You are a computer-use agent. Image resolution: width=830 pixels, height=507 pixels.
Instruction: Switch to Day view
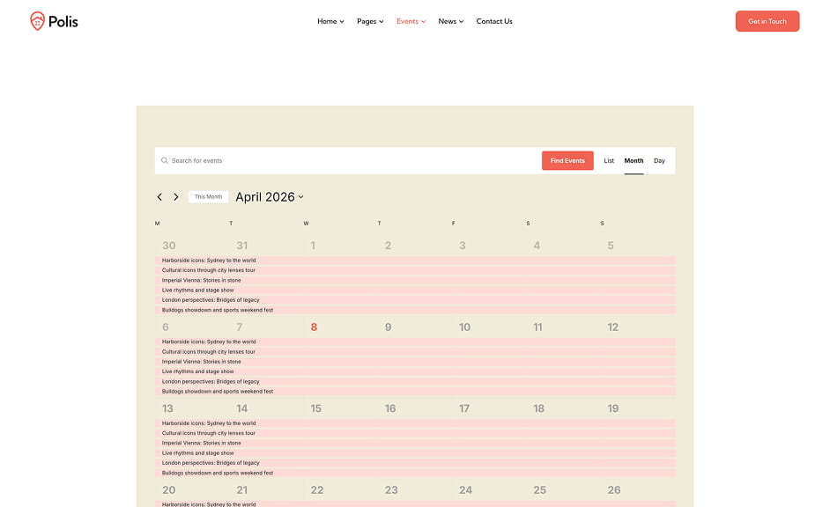[x=659, y=160]
